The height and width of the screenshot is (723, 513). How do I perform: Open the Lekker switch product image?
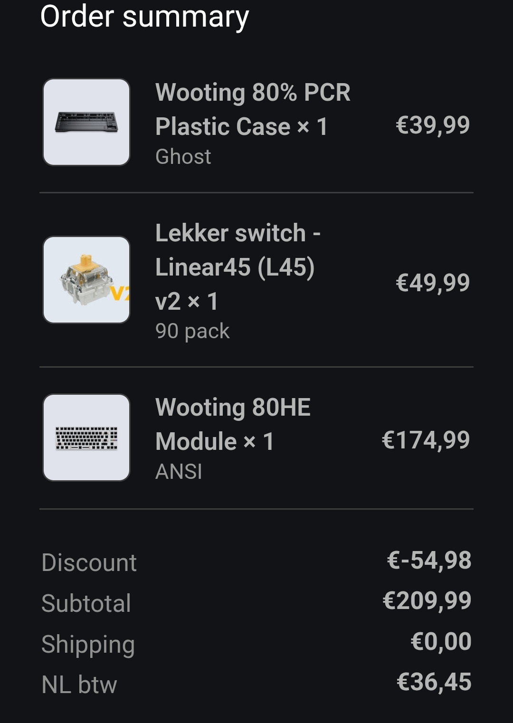pyautogui.click(x=86, y=280)
